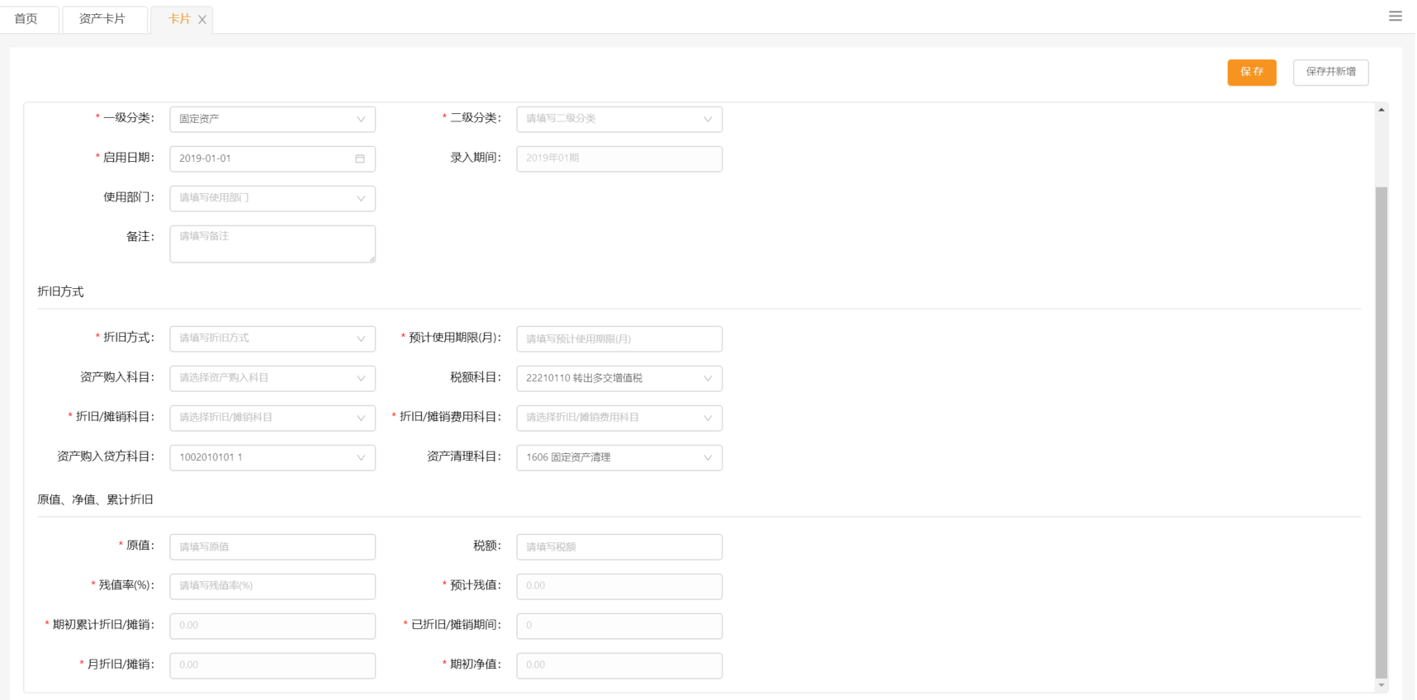Focus the 预计使用期限(月) input field
1417x700 pixels.
(619, 338)
